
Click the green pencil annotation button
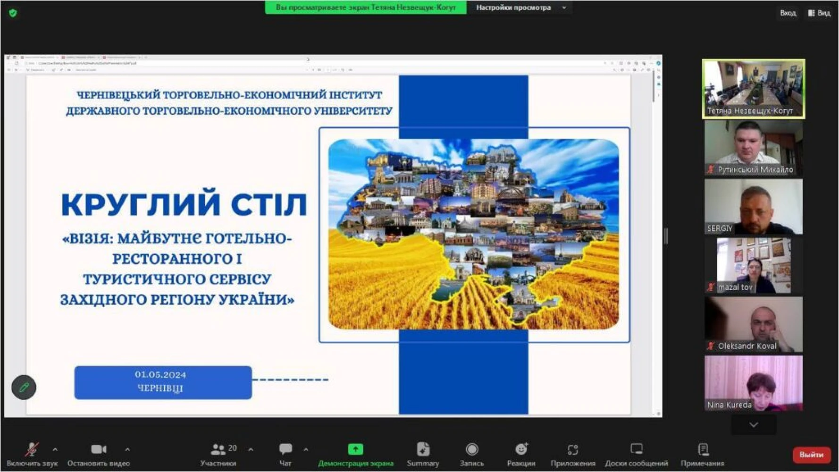pos(24,388)
